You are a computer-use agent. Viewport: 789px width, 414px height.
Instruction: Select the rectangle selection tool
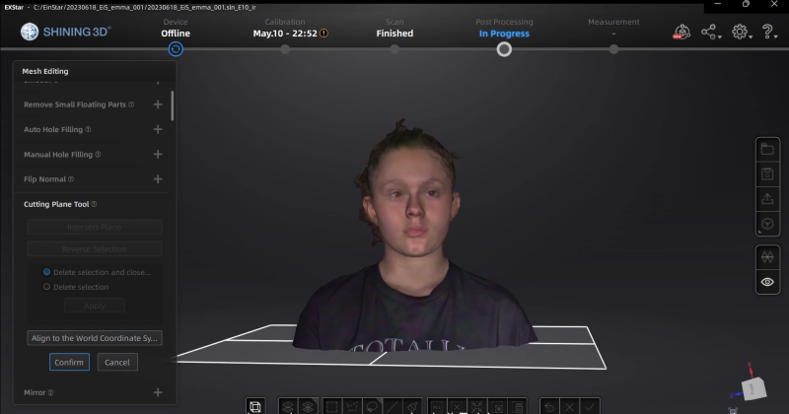[x=331, y=406]
